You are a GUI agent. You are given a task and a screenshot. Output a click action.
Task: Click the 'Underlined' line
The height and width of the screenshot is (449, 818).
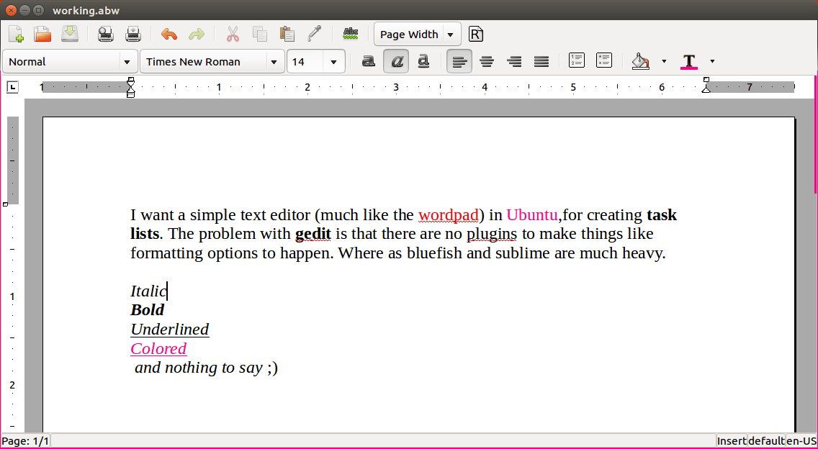point(169,329)
